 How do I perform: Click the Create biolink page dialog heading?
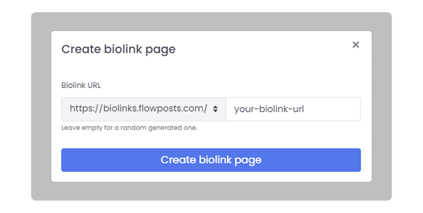tap(119, 50)
